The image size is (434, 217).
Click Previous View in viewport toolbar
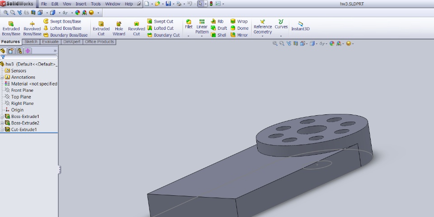point(289,43)
